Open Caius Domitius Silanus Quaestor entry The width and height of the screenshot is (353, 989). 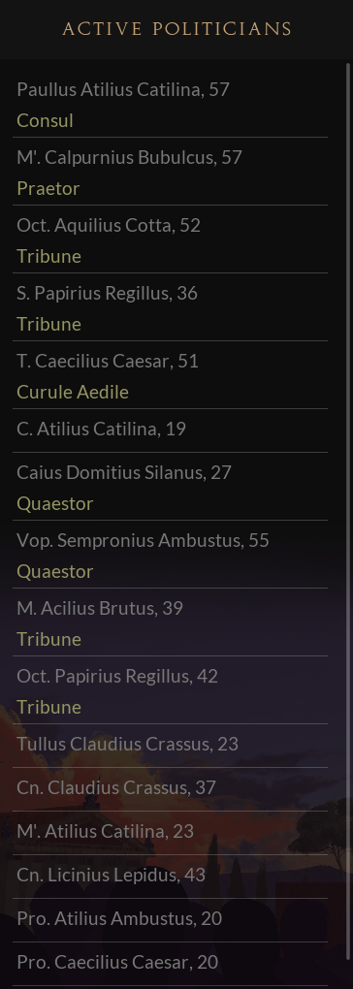coord(171,487)
